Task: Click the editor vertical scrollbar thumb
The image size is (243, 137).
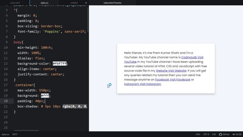Action: [88, 19]
